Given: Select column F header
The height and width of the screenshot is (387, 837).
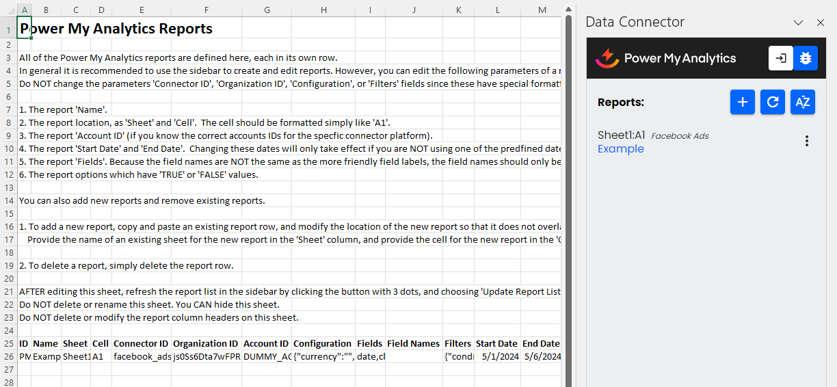Looking at the screenshot, I should click(206, 10).
